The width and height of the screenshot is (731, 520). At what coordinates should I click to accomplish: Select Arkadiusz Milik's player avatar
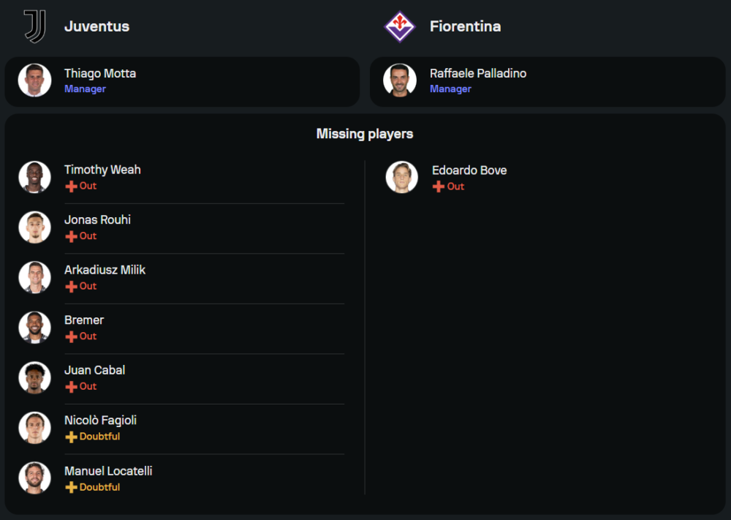pyautogui.click(x=34, y=277)
